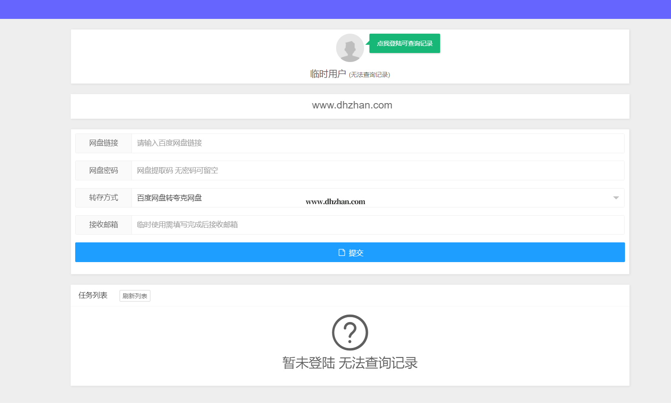Select the 任务列表 section heading
Image resolution: width=671 pixels, height=403 pixels.
pos(93,295)
